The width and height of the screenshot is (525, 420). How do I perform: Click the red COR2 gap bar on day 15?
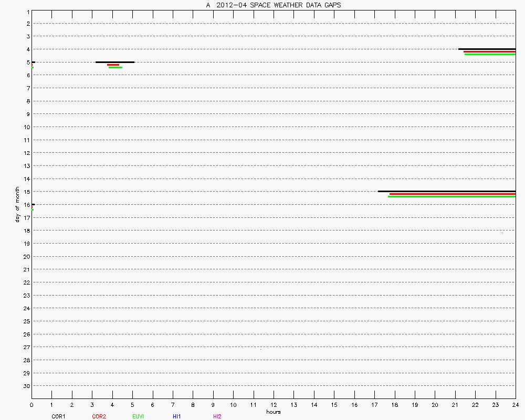452,194
